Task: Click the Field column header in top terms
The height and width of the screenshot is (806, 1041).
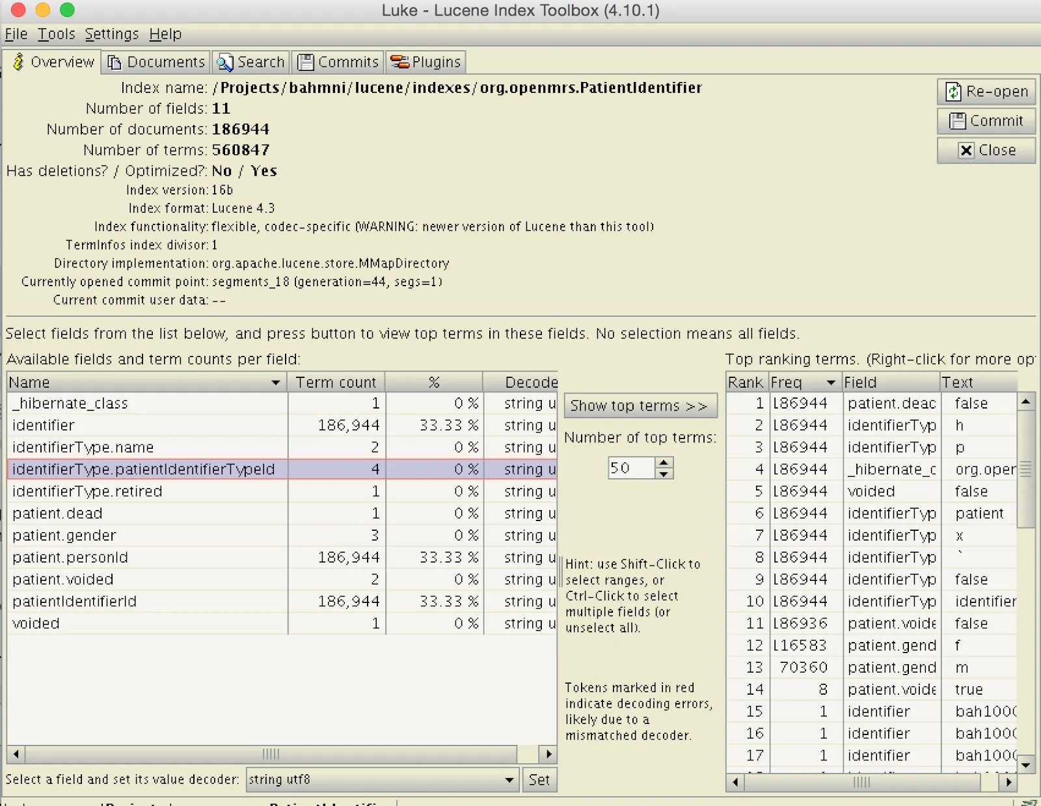Action: 891,383
